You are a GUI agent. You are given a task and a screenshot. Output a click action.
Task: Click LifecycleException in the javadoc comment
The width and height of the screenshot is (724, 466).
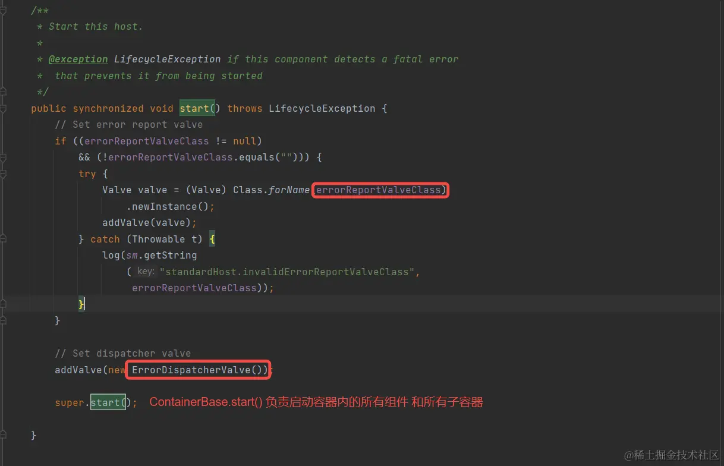pos(167,59)
